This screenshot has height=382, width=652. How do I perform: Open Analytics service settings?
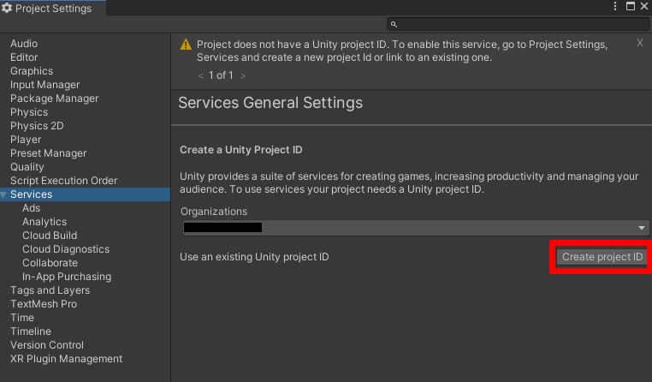tap(44, 222)
